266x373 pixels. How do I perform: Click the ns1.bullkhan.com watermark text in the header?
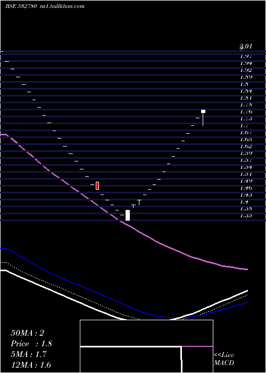pos(62,6)
